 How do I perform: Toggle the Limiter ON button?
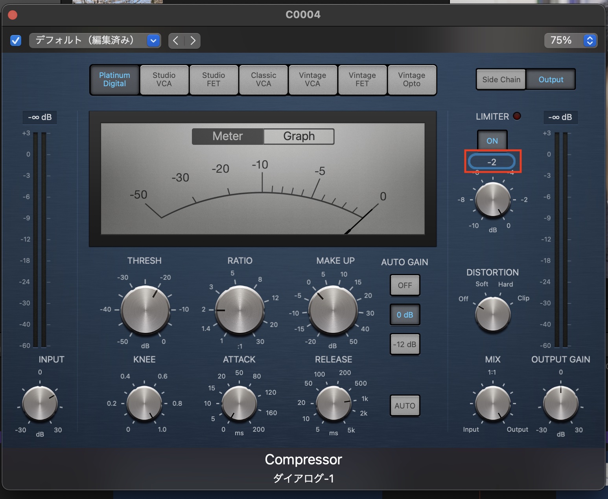(x=492, y=140)
